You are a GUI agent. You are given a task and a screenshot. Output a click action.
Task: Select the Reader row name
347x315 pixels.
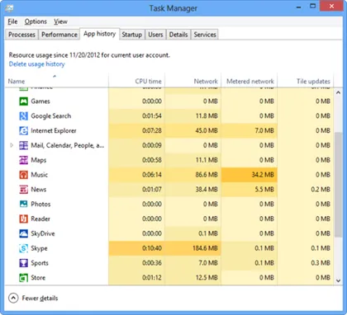40,219
